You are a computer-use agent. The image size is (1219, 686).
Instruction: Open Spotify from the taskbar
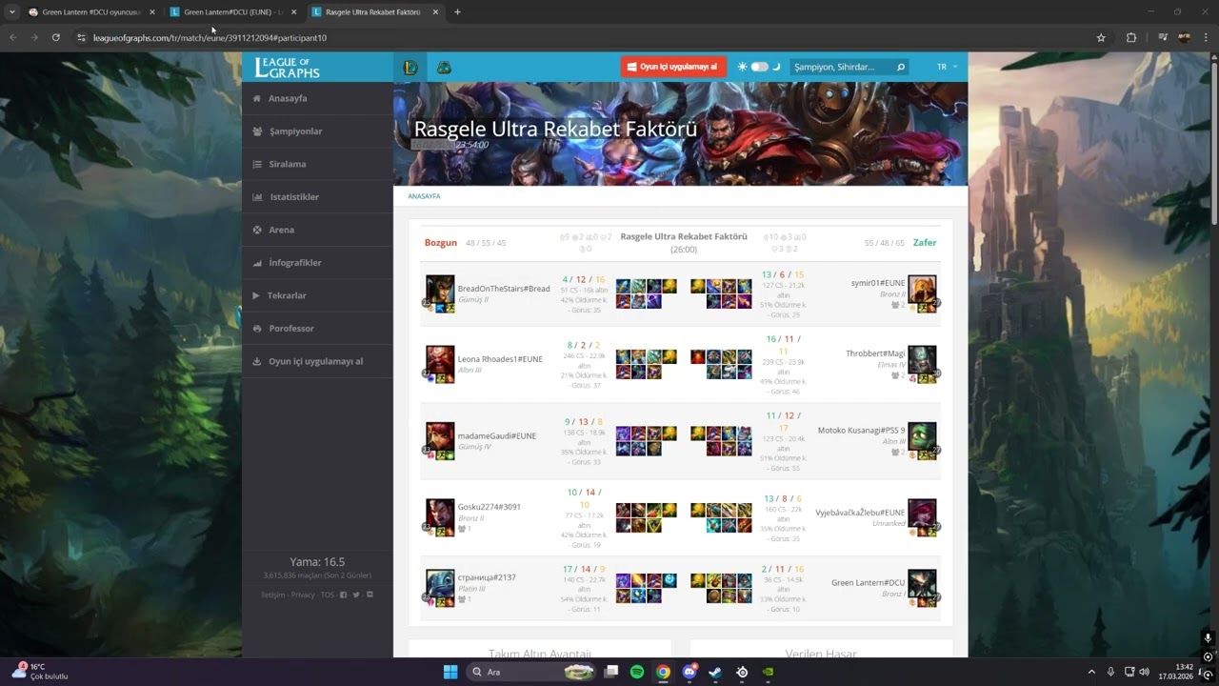(637, 672)
